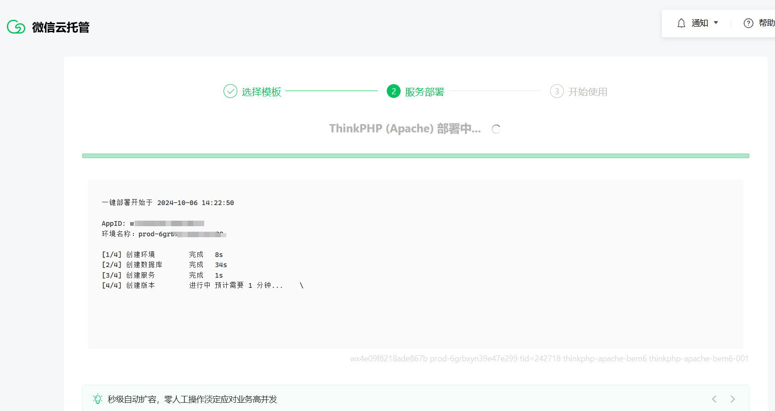
Task: Select the 开始使用 step label
Action: pyautogui.click(x=588, y=92)
